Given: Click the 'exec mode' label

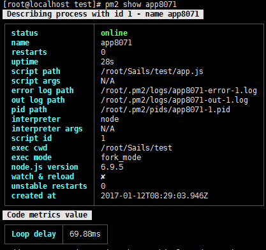Looking at the screenshot, I should pyautogui.click(x=31, y=158).
